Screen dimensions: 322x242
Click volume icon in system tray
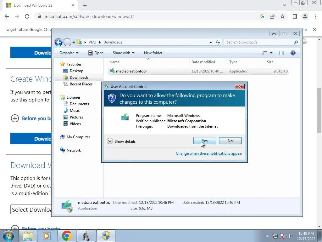tap(290, 236)
